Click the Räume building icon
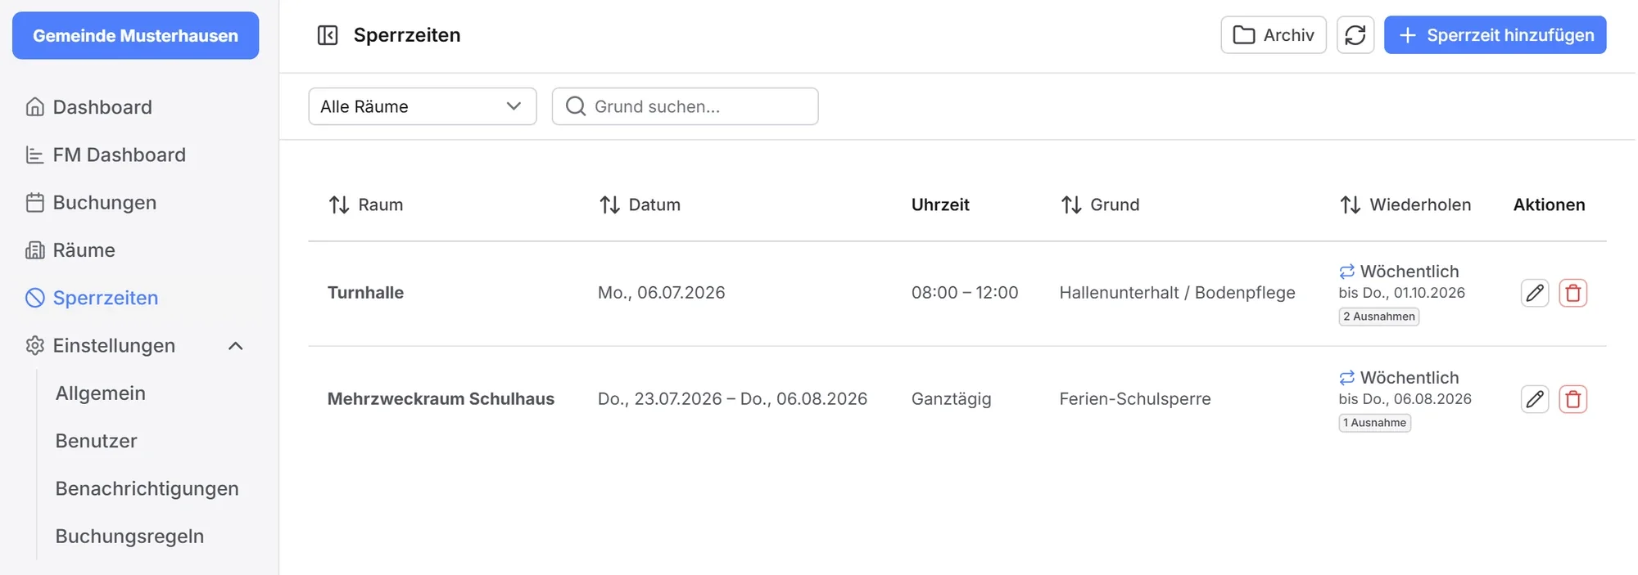Image resolution: width=1638 pixels, height=575 pixels. click(34, 250)
